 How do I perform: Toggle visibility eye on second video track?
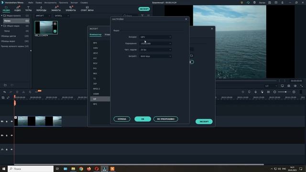[x=11, y=135]
